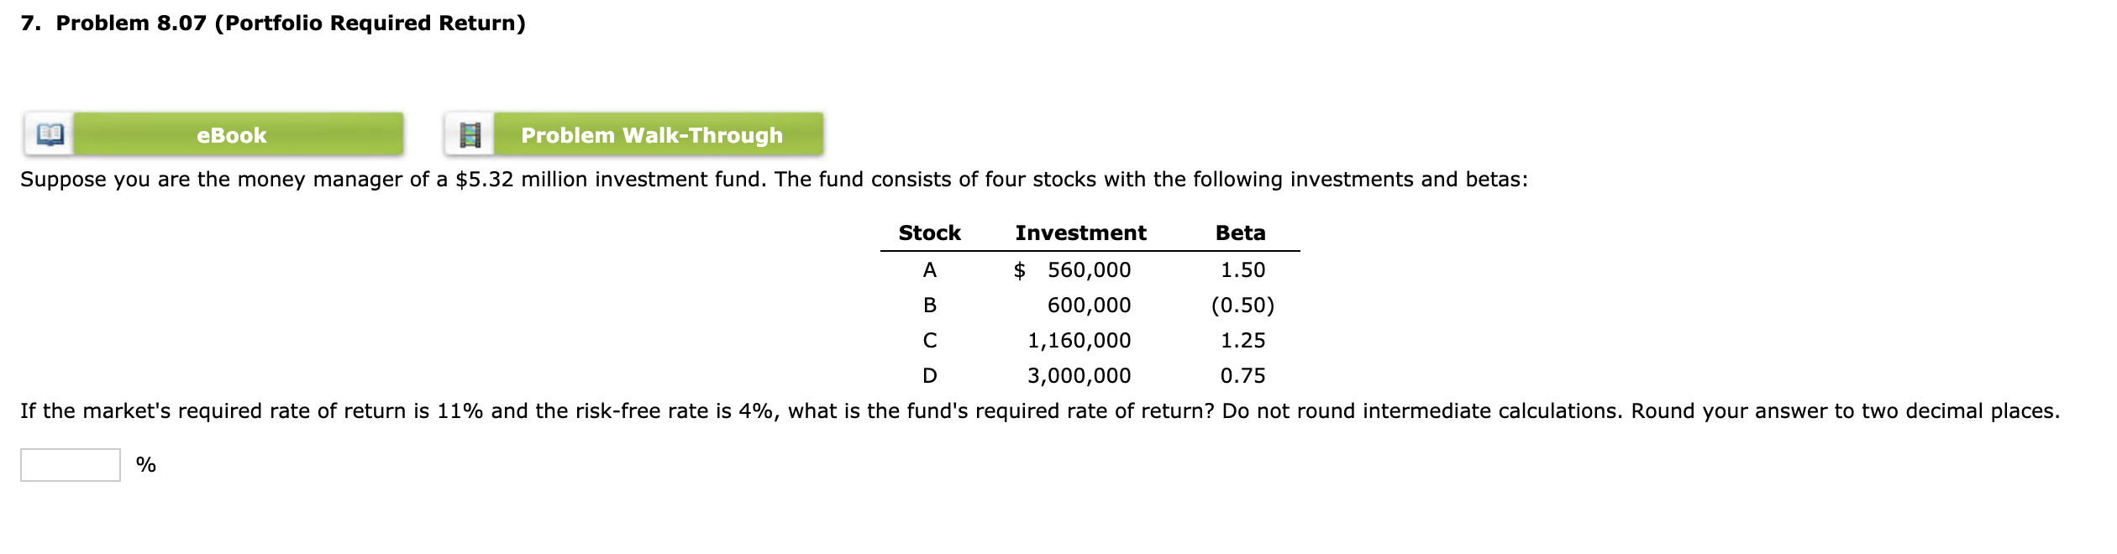This screenshot has height=554, width=2117.
Task: Select Stock D in the table
Action: coord(929,376)
